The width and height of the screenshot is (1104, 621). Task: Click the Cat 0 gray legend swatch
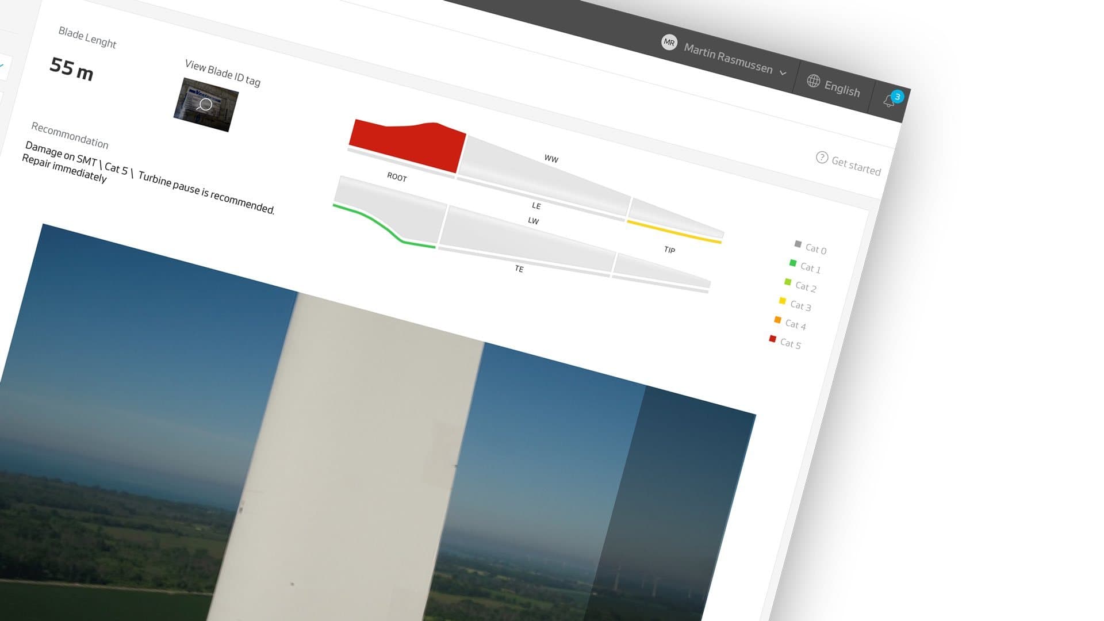pyautogui.click(x=798, y=244)
